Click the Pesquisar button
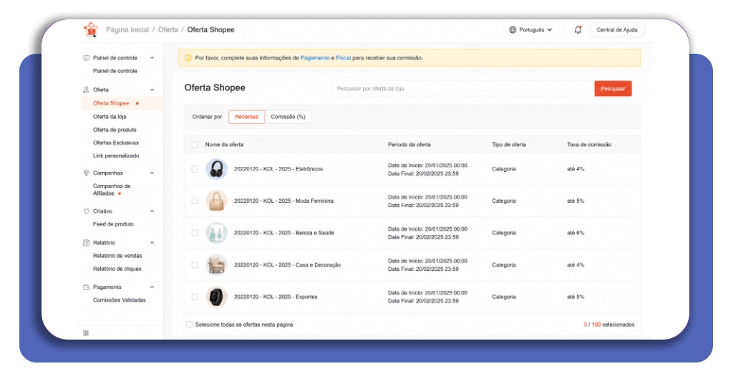The height and width of the screenshot is (384, 733). 613,88
